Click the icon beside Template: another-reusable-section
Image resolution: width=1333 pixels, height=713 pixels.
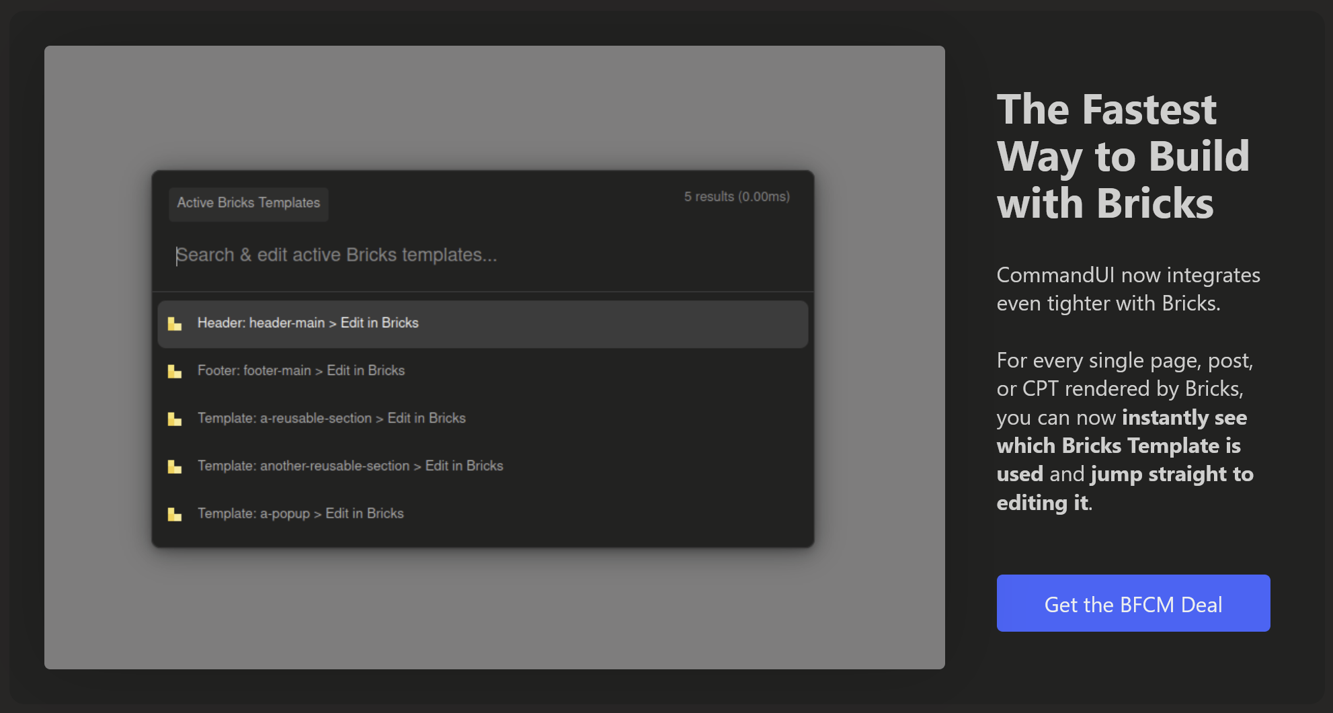pos(175,466)
